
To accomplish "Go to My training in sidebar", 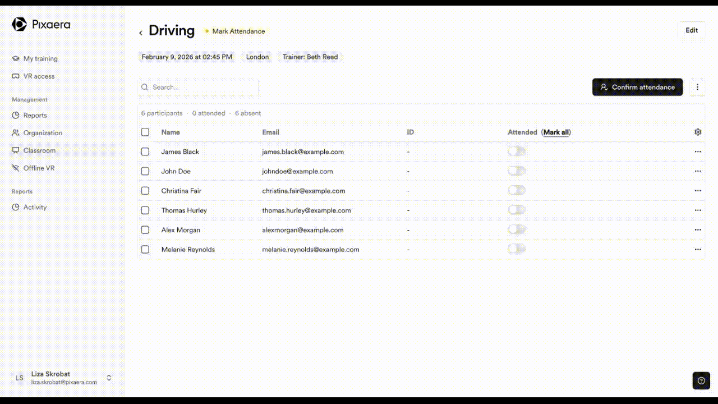I will pos(40,58).
